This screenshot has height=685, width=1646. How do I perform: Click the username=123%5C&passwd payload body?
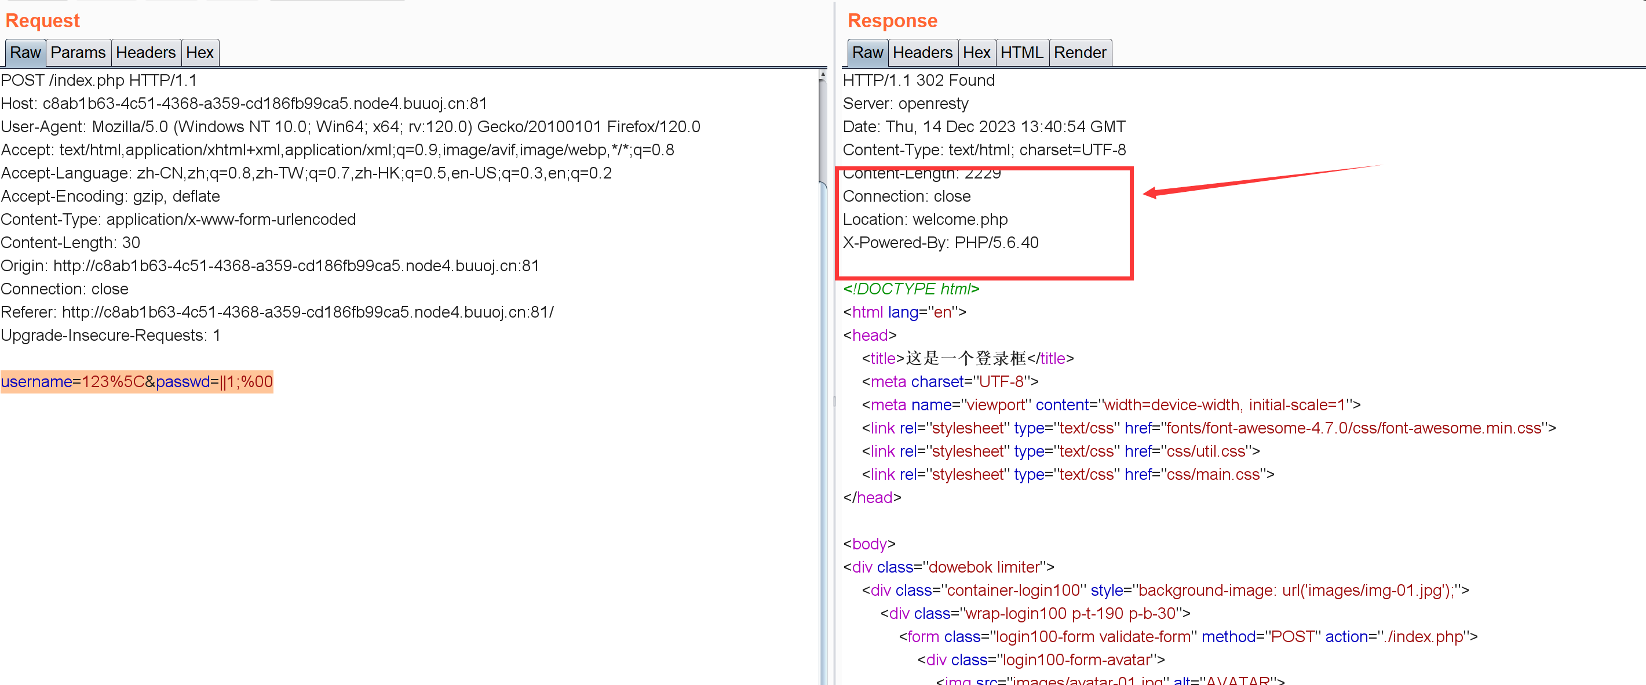137,381
